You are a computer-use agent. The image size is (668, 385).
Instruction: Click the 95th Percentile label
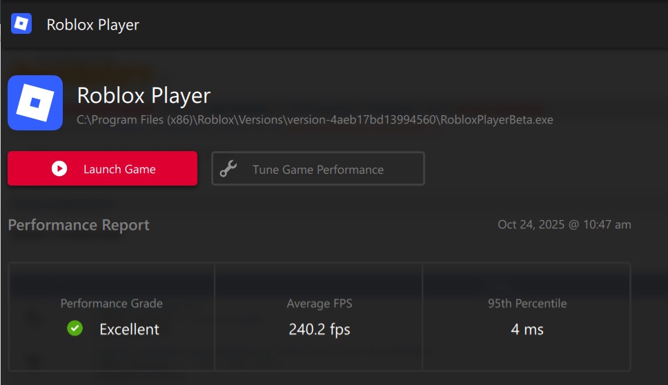[x=527, y=304]
